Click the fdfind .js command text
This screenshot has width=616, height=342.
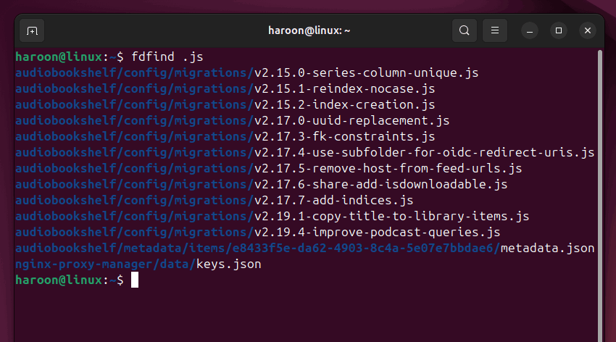pyautogui.click(x=167, y=57)
